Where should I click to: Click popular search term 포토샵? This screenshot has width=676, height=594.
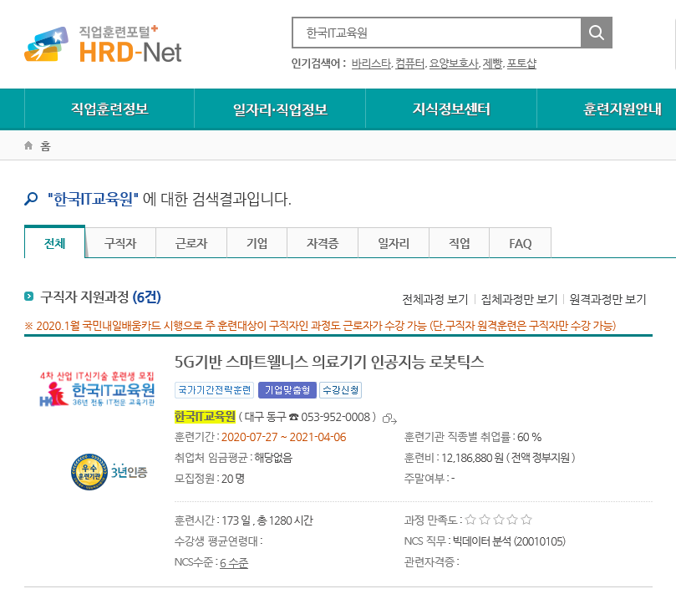(521, 63)
